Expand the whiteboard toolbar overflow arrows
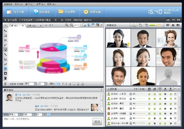Viewport: 184px width, 129px height. tap(102, 25)
